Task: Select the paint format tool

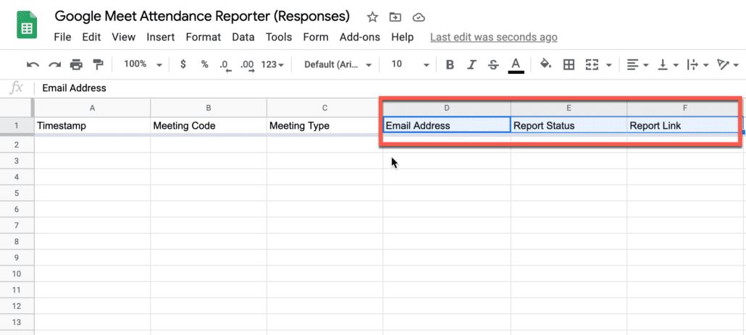Action: point(98,64)
